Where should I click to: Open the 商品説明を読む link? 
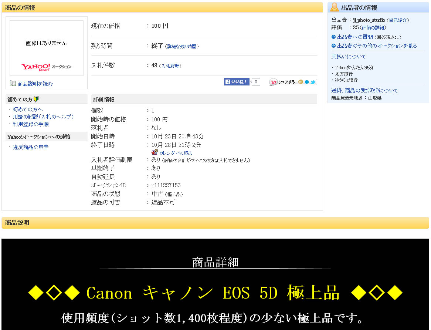pos(35,84)
